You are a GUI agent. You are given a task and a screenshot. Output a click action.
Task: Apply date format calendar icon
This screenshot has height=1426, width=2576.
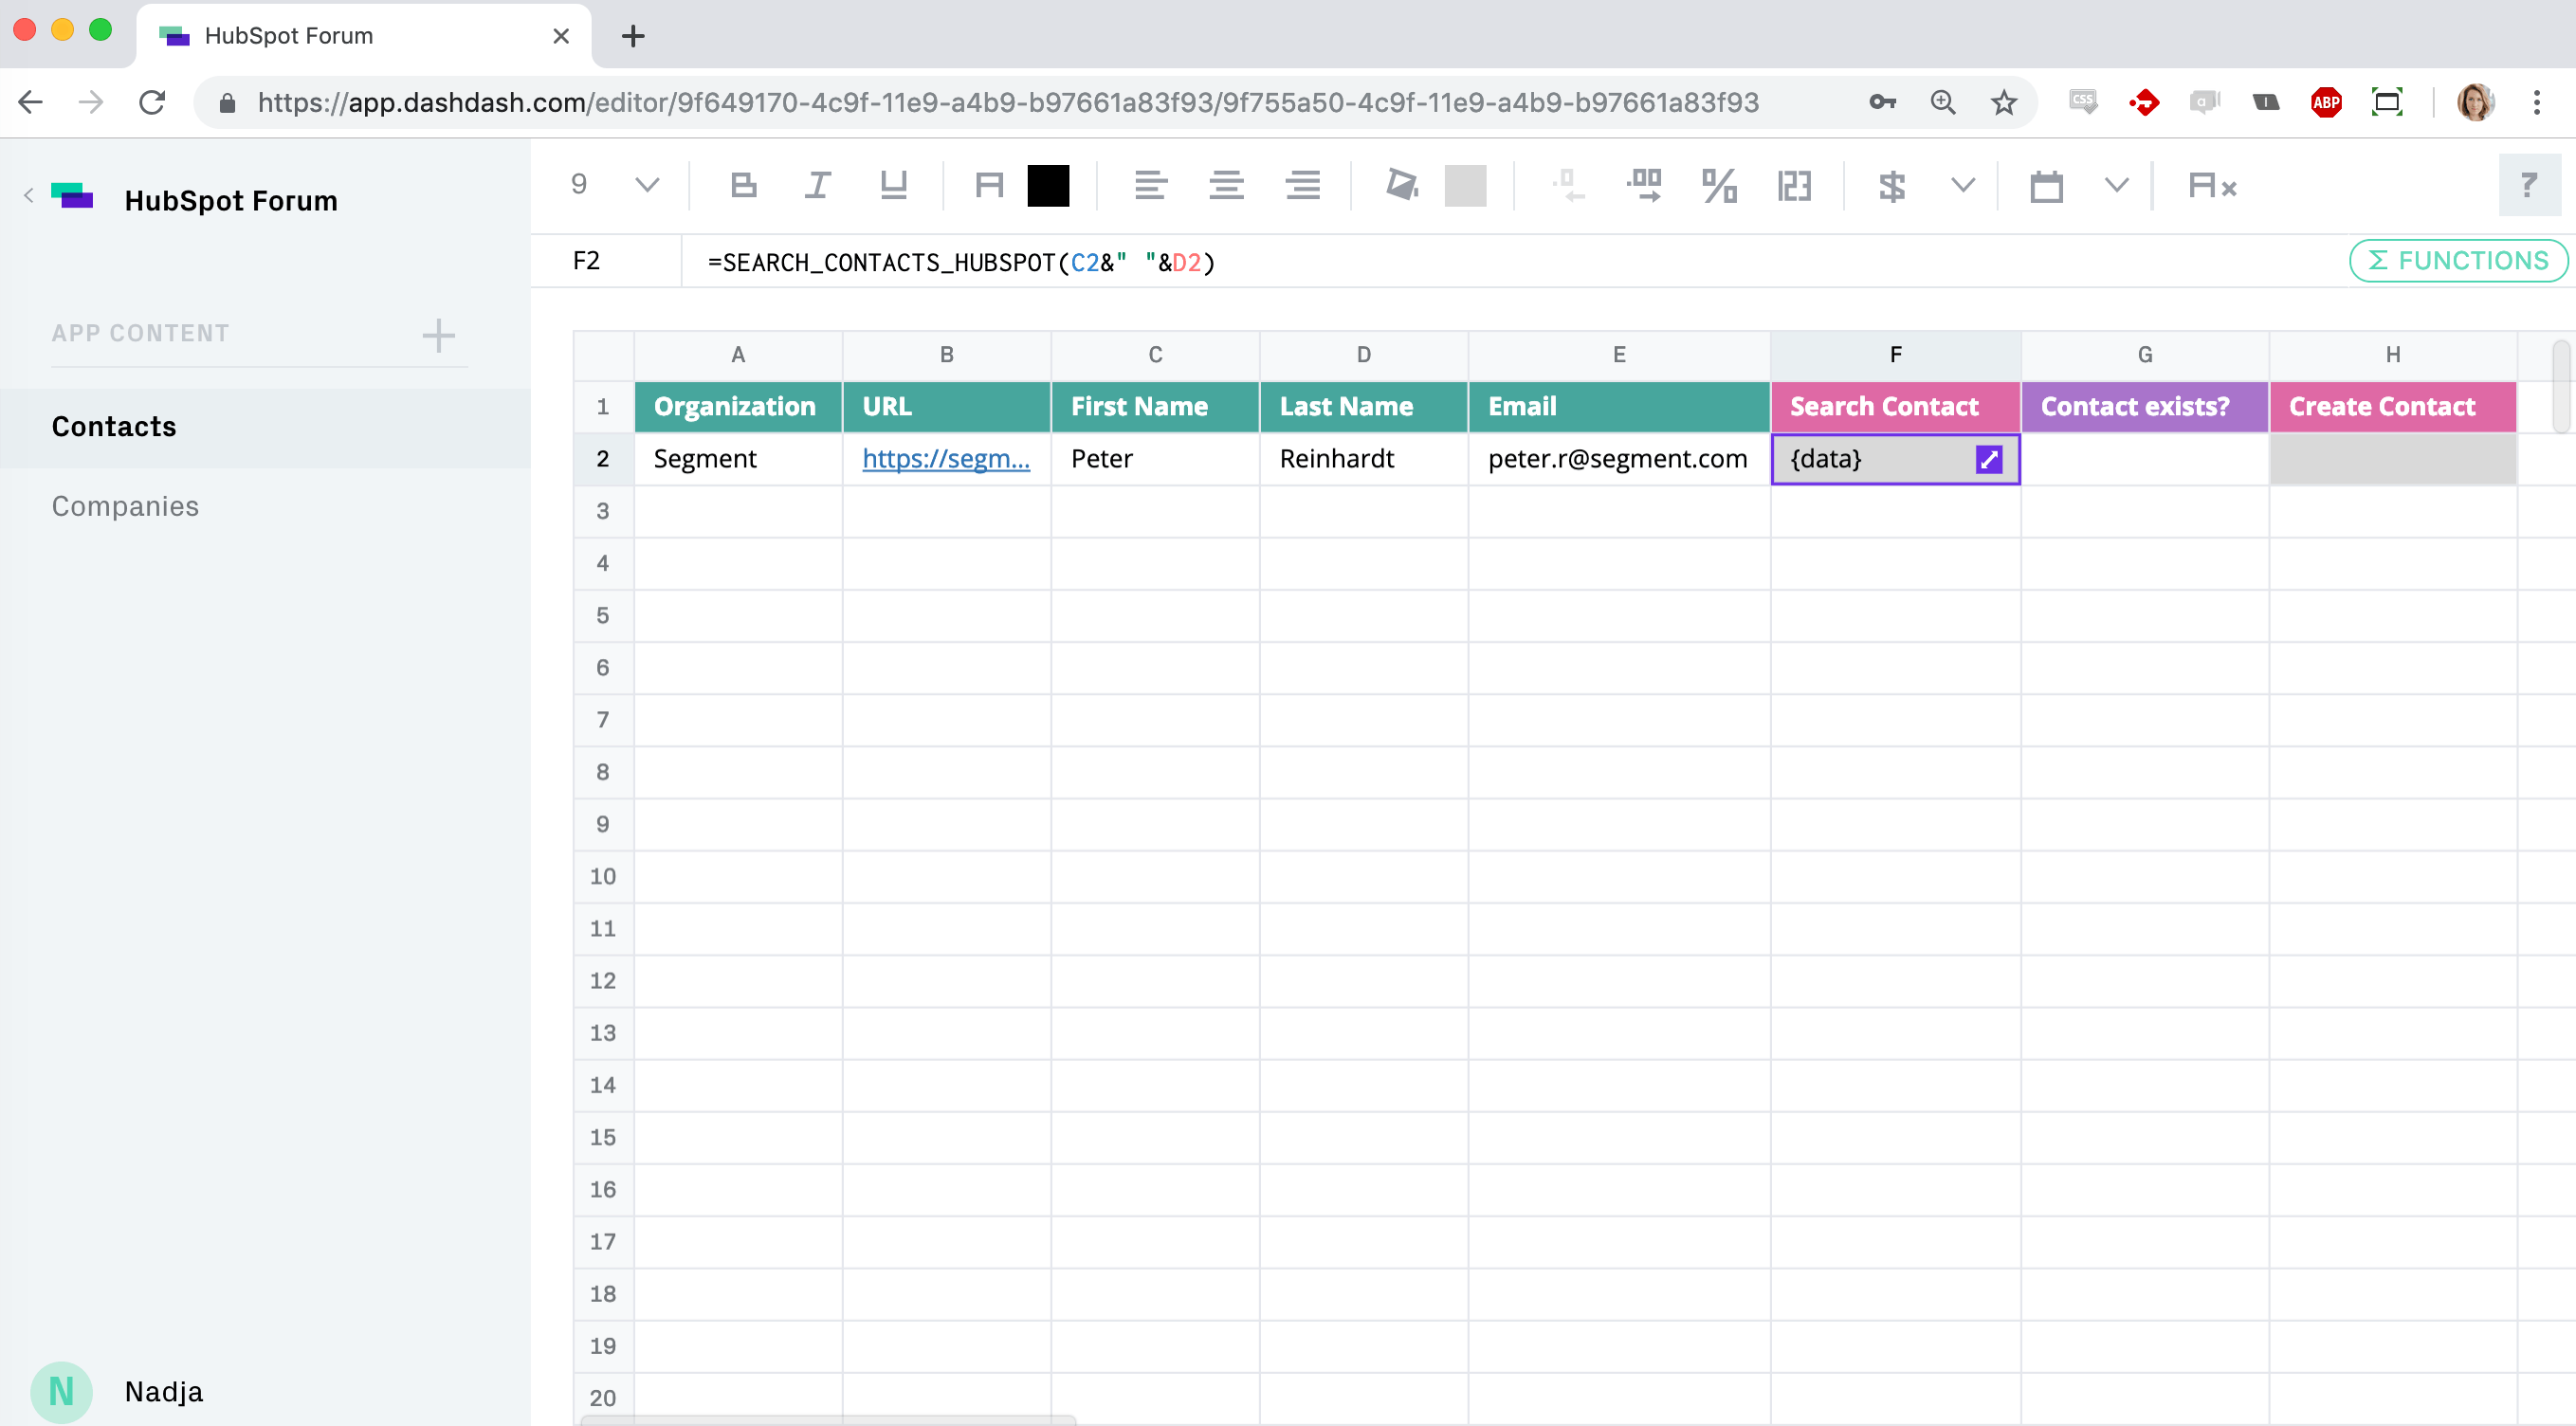(2046, 186)
